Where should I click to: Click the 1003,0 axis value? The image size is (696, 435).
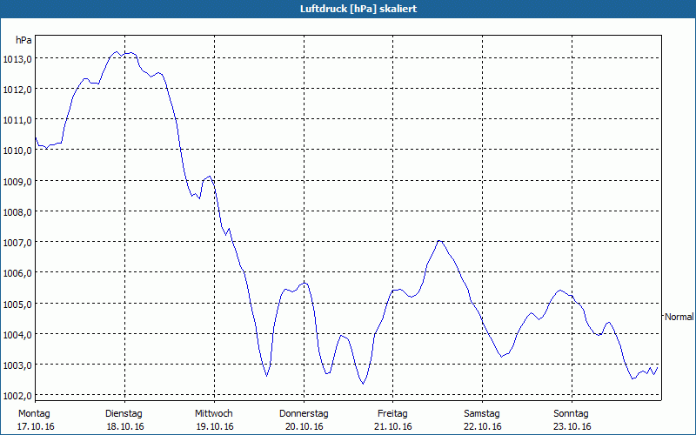click(x=17, y=365)
